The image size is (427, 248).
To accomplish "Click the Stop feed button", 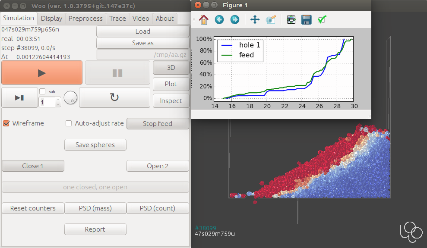I will click(158, 124).
